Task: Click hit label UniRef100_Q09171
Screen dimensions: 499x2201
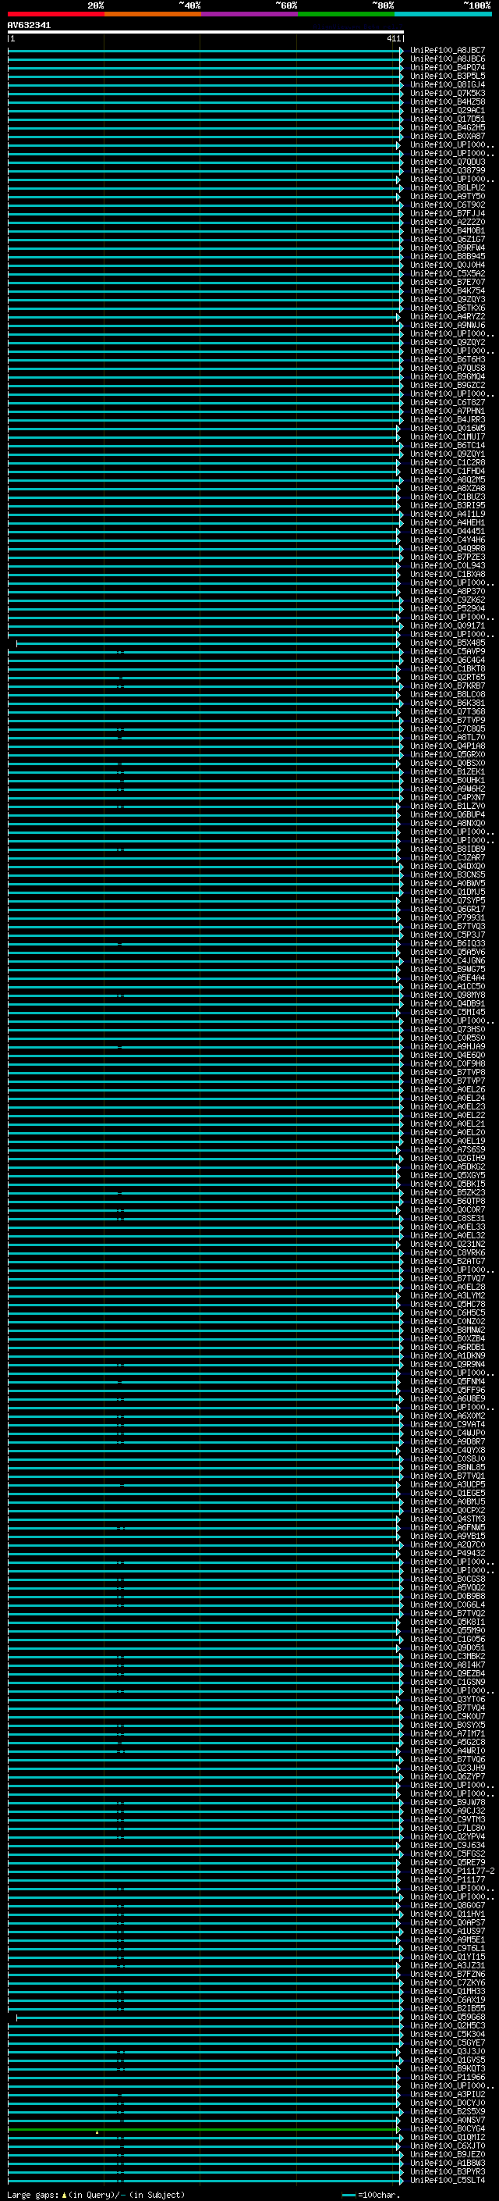Action: click(448, 625)
